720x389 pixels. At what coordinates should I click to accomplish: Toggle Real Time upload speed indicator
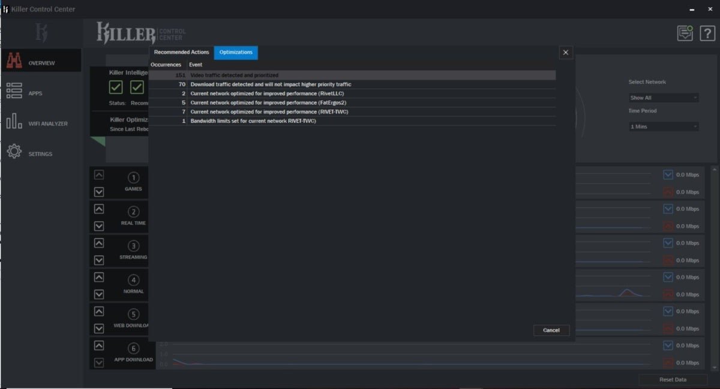pyautogui.click(x=668, y=226)
